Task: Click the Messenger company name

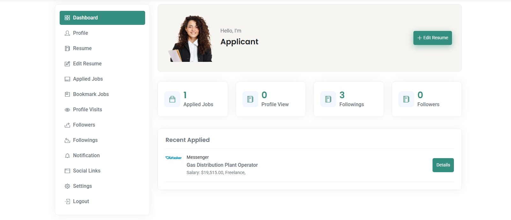Action: click(197, 157)
